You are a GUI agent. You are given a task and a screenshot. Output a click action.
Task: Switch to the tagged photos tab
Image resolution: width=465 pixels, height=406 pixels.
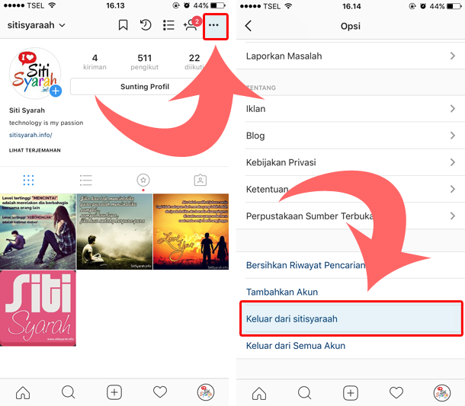pos(200,180)
